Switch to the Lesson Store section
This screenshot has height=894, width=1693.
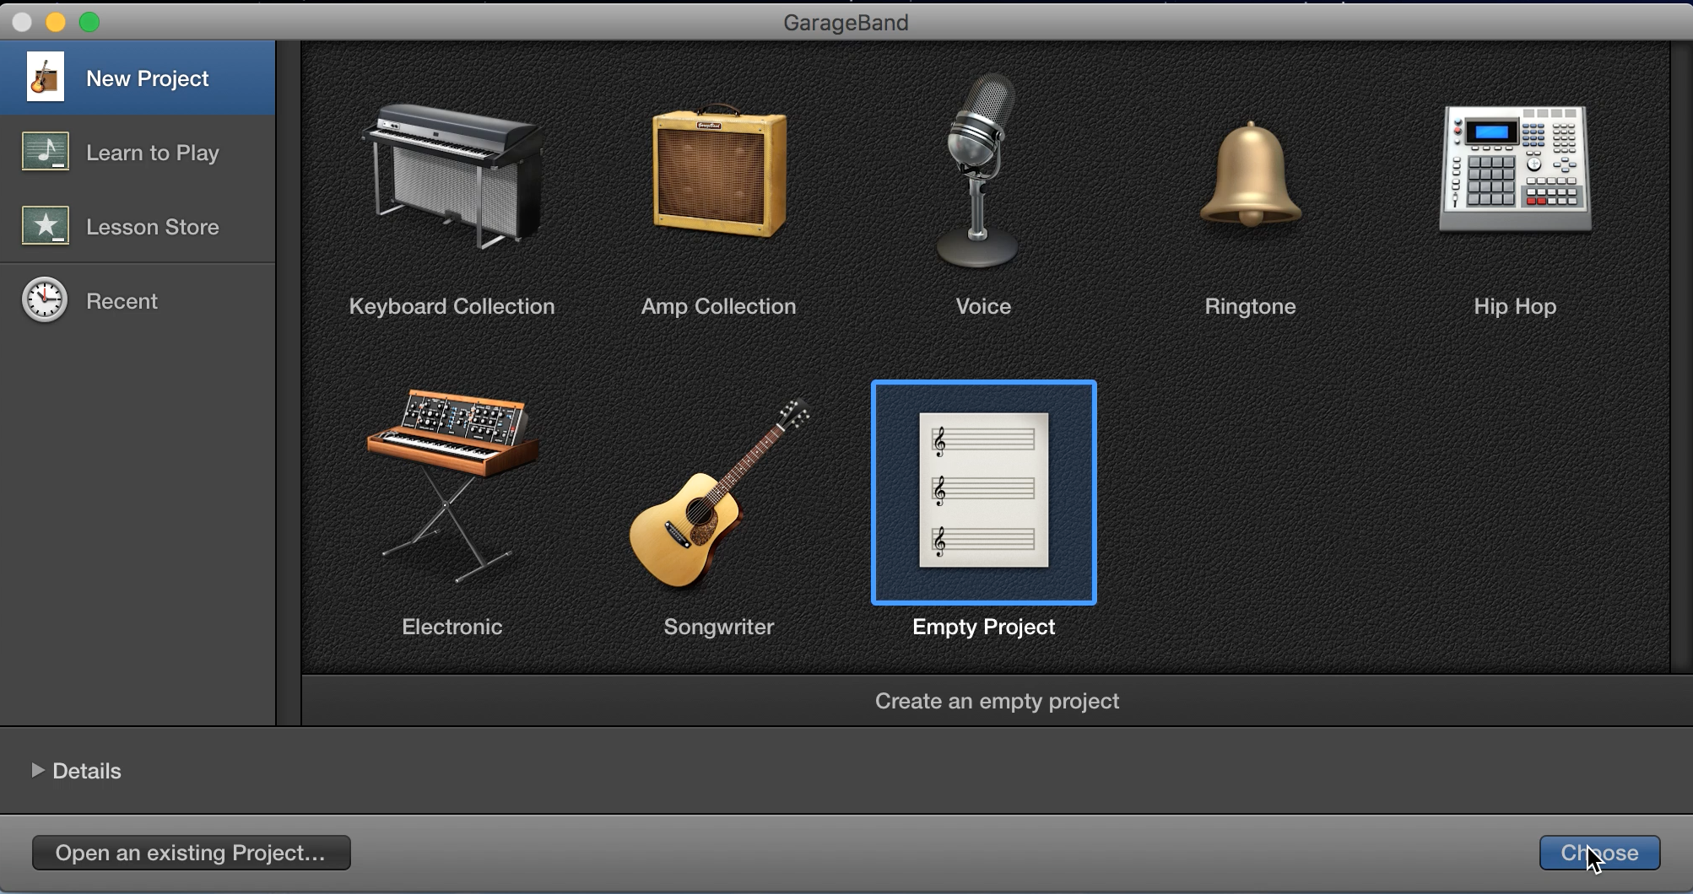152,226
